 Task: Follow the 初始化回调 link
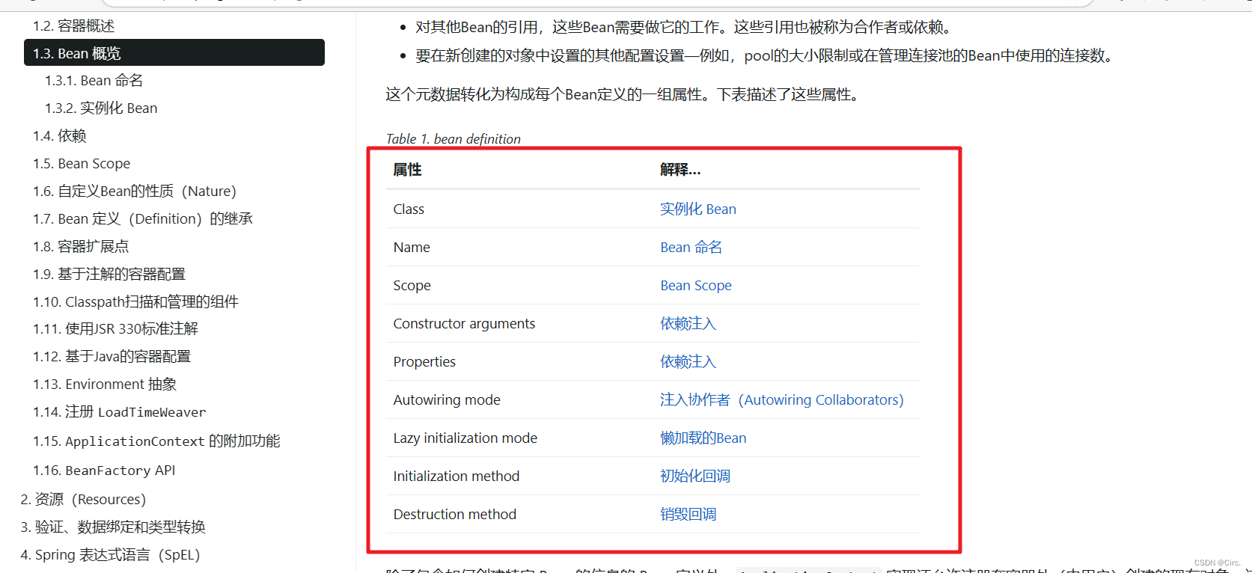click(x=695, y=477)
